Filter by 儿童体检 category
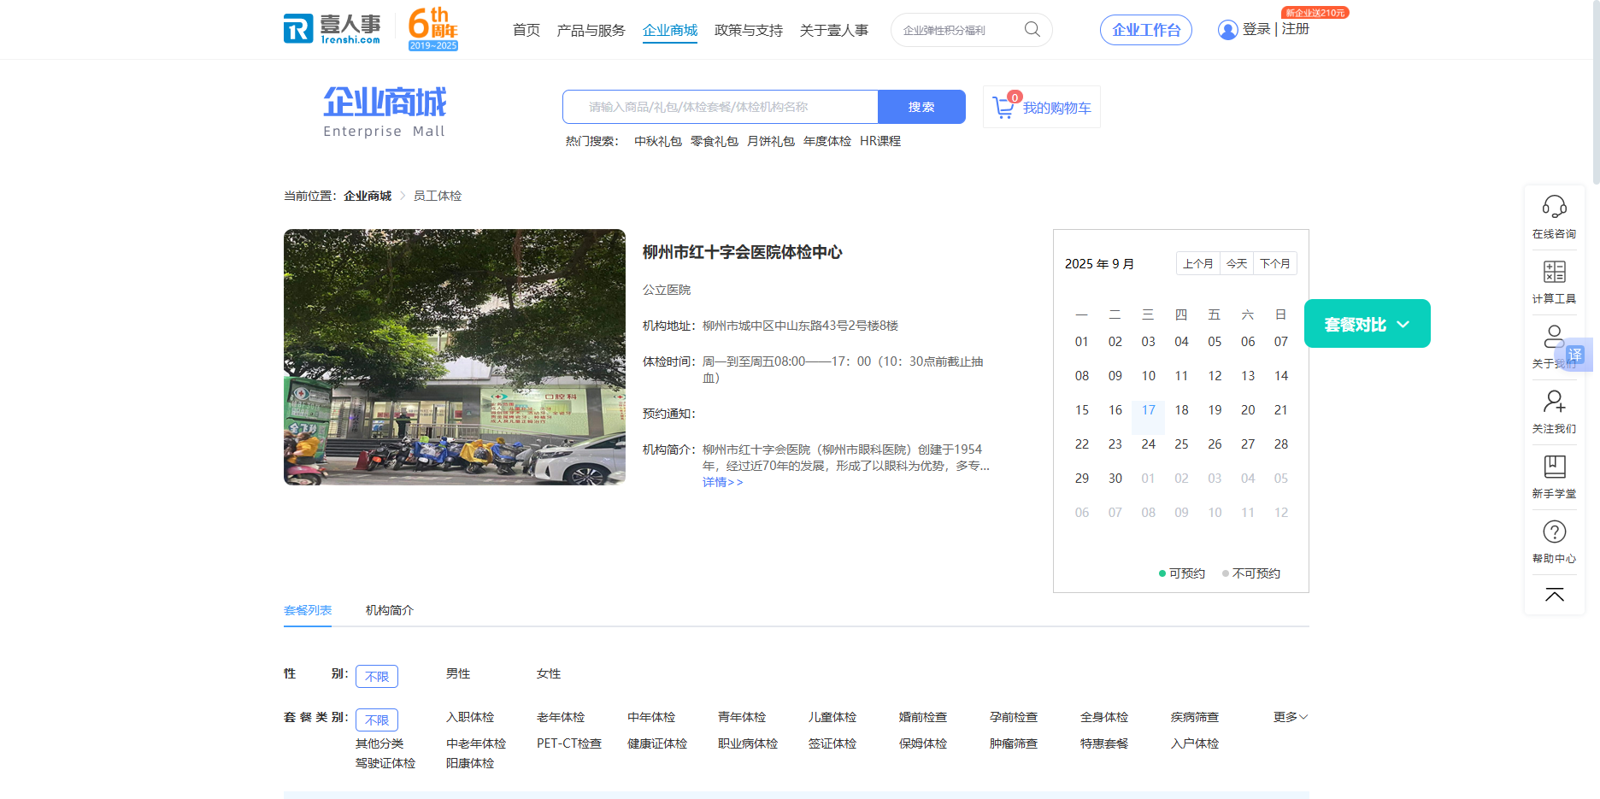The width and height of the screenshot is (1600, 799). click(x=832, y=717)
